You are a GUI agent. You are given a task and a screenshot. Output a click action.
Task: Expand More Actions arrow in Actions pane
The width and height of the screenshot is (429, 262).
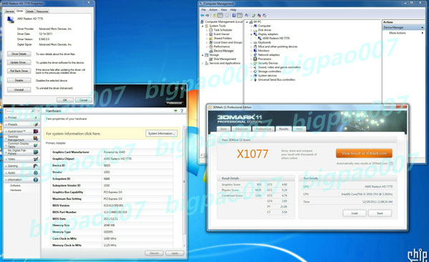423,33
